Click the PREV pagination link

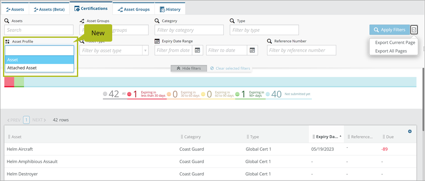pyautogui.click(x=14, y=120)
